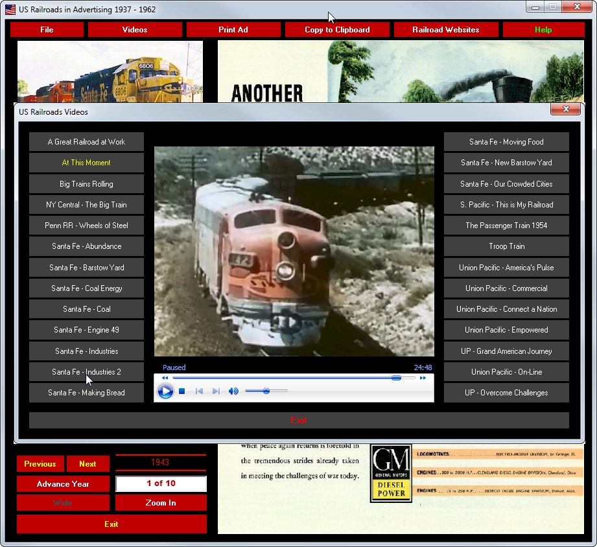The height and width of the screenshot is (547, 597).
Task: Select the 'Santa Fe - Coal' button
Action: [x=86, y=309]
